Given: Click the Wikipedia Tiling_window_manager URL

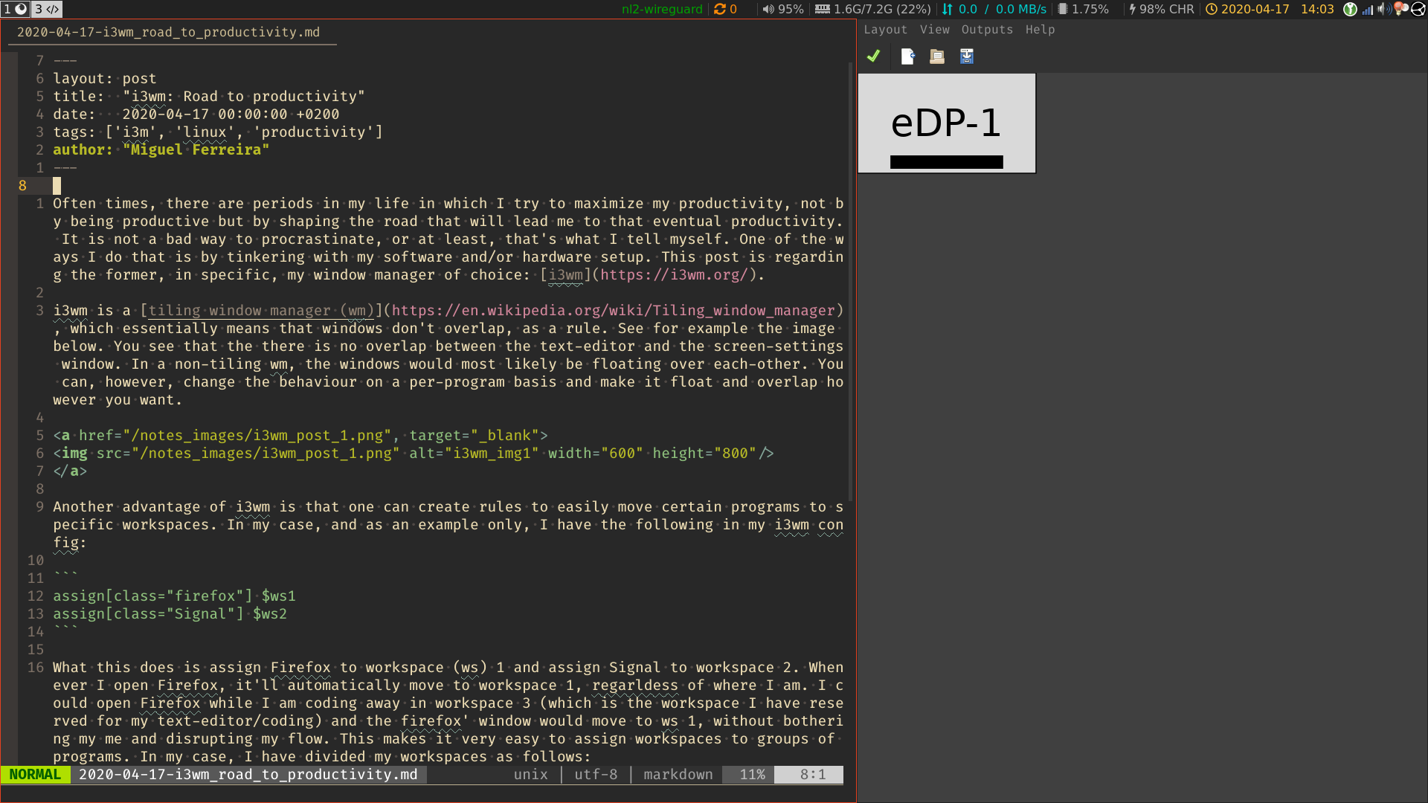Looking at the screenshot, I should pyautogui.click(x=614, y=311).
